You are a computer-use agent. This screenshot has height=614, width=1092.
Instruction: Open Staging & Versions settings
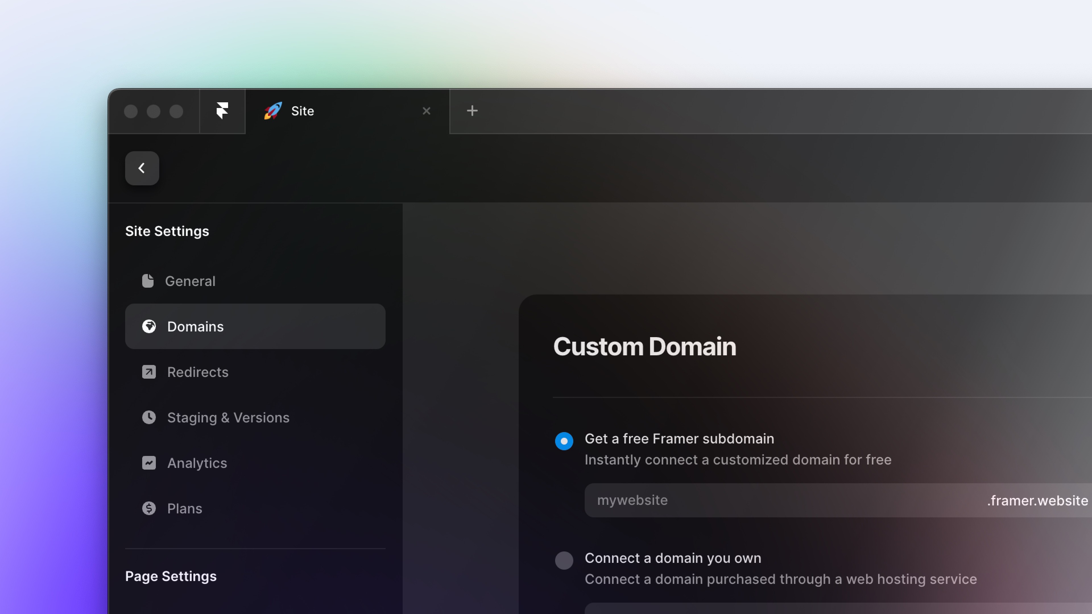(x=228, y=417)
